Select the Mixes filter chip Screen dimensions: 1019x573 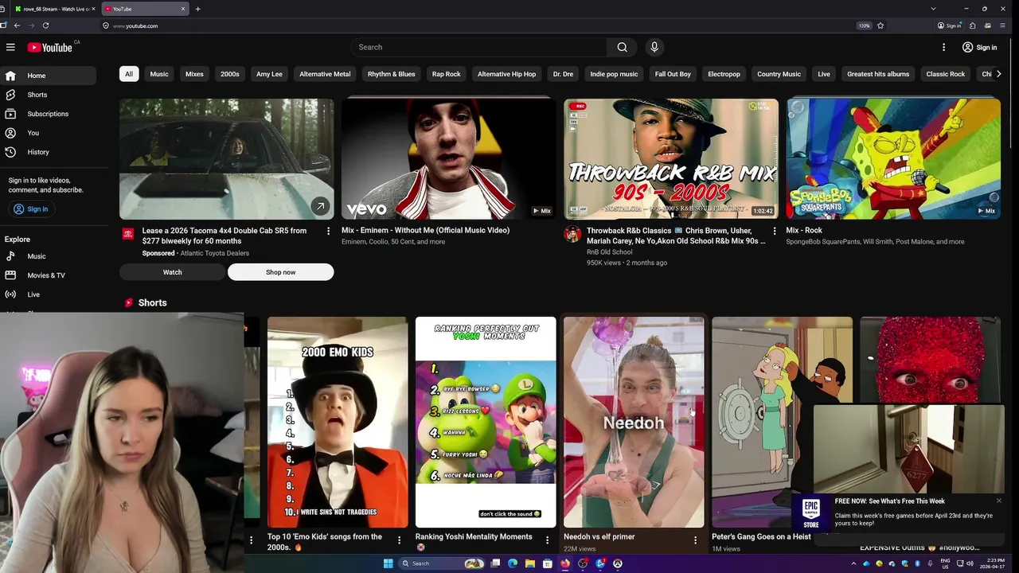pyautogui.click(x=194, y=74)
